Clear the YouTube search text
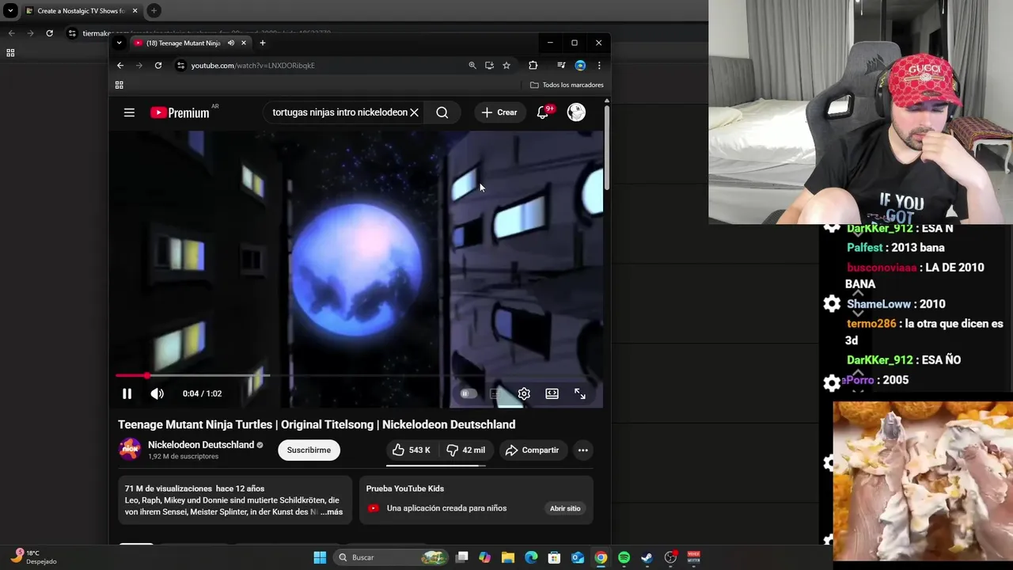The image size is (1013, 570). click(x=414, y=112)
